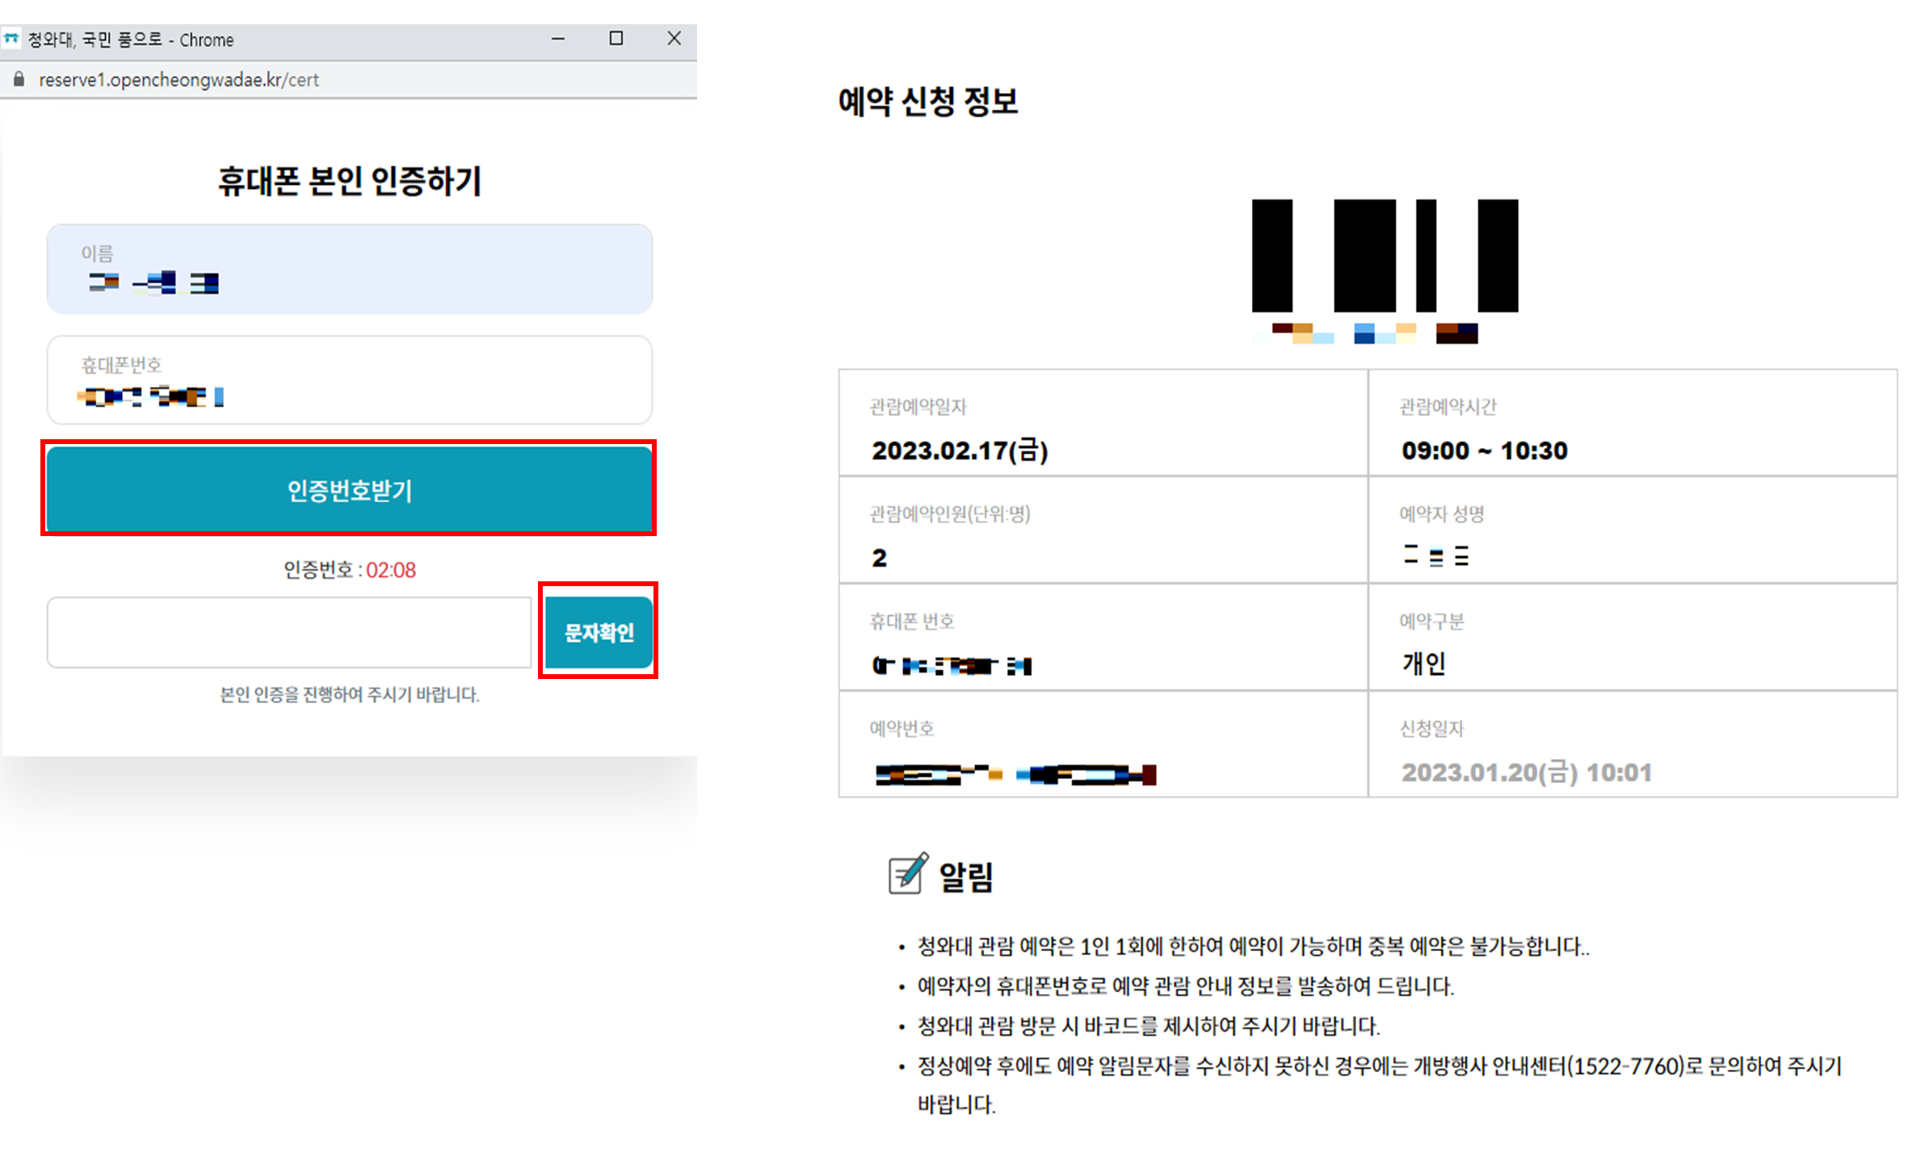The image size is (1912, 1161).
Task: Minimize the Chrome popup window
Action: (x=558, y=39)
